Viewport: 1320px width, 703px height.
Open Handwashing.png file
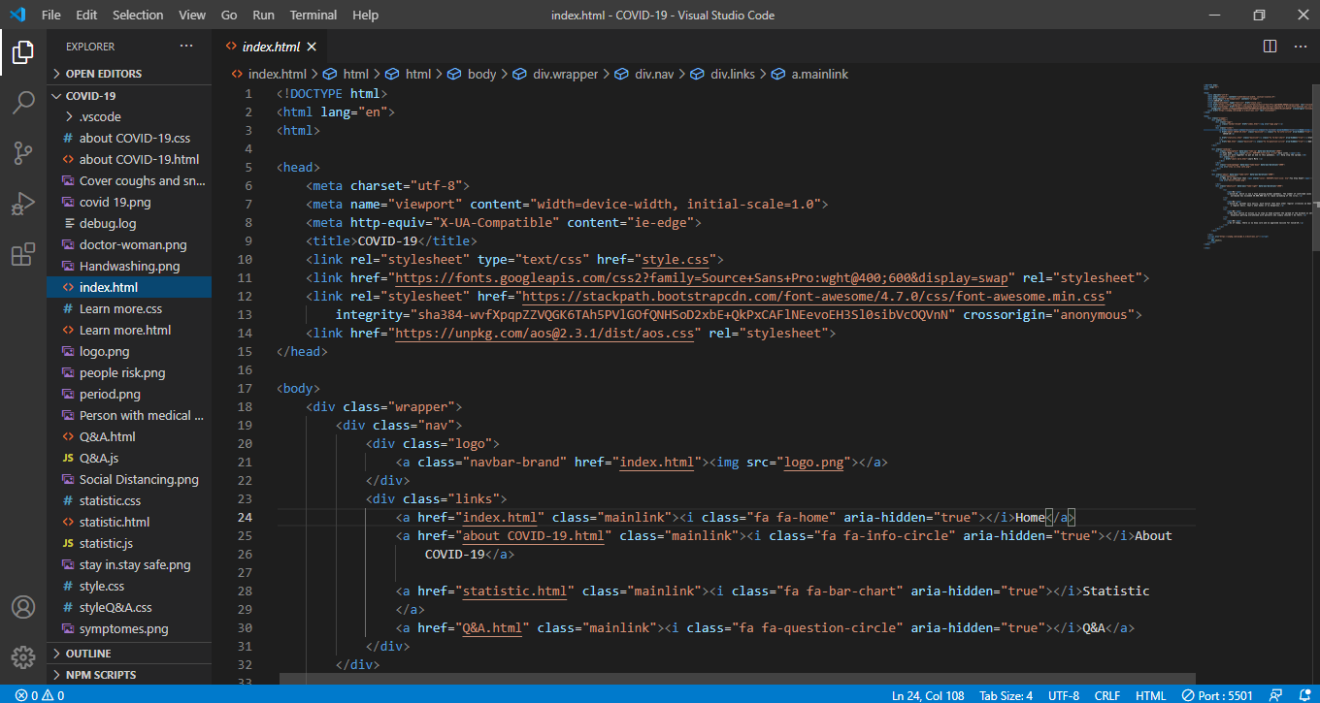[129, 267]
